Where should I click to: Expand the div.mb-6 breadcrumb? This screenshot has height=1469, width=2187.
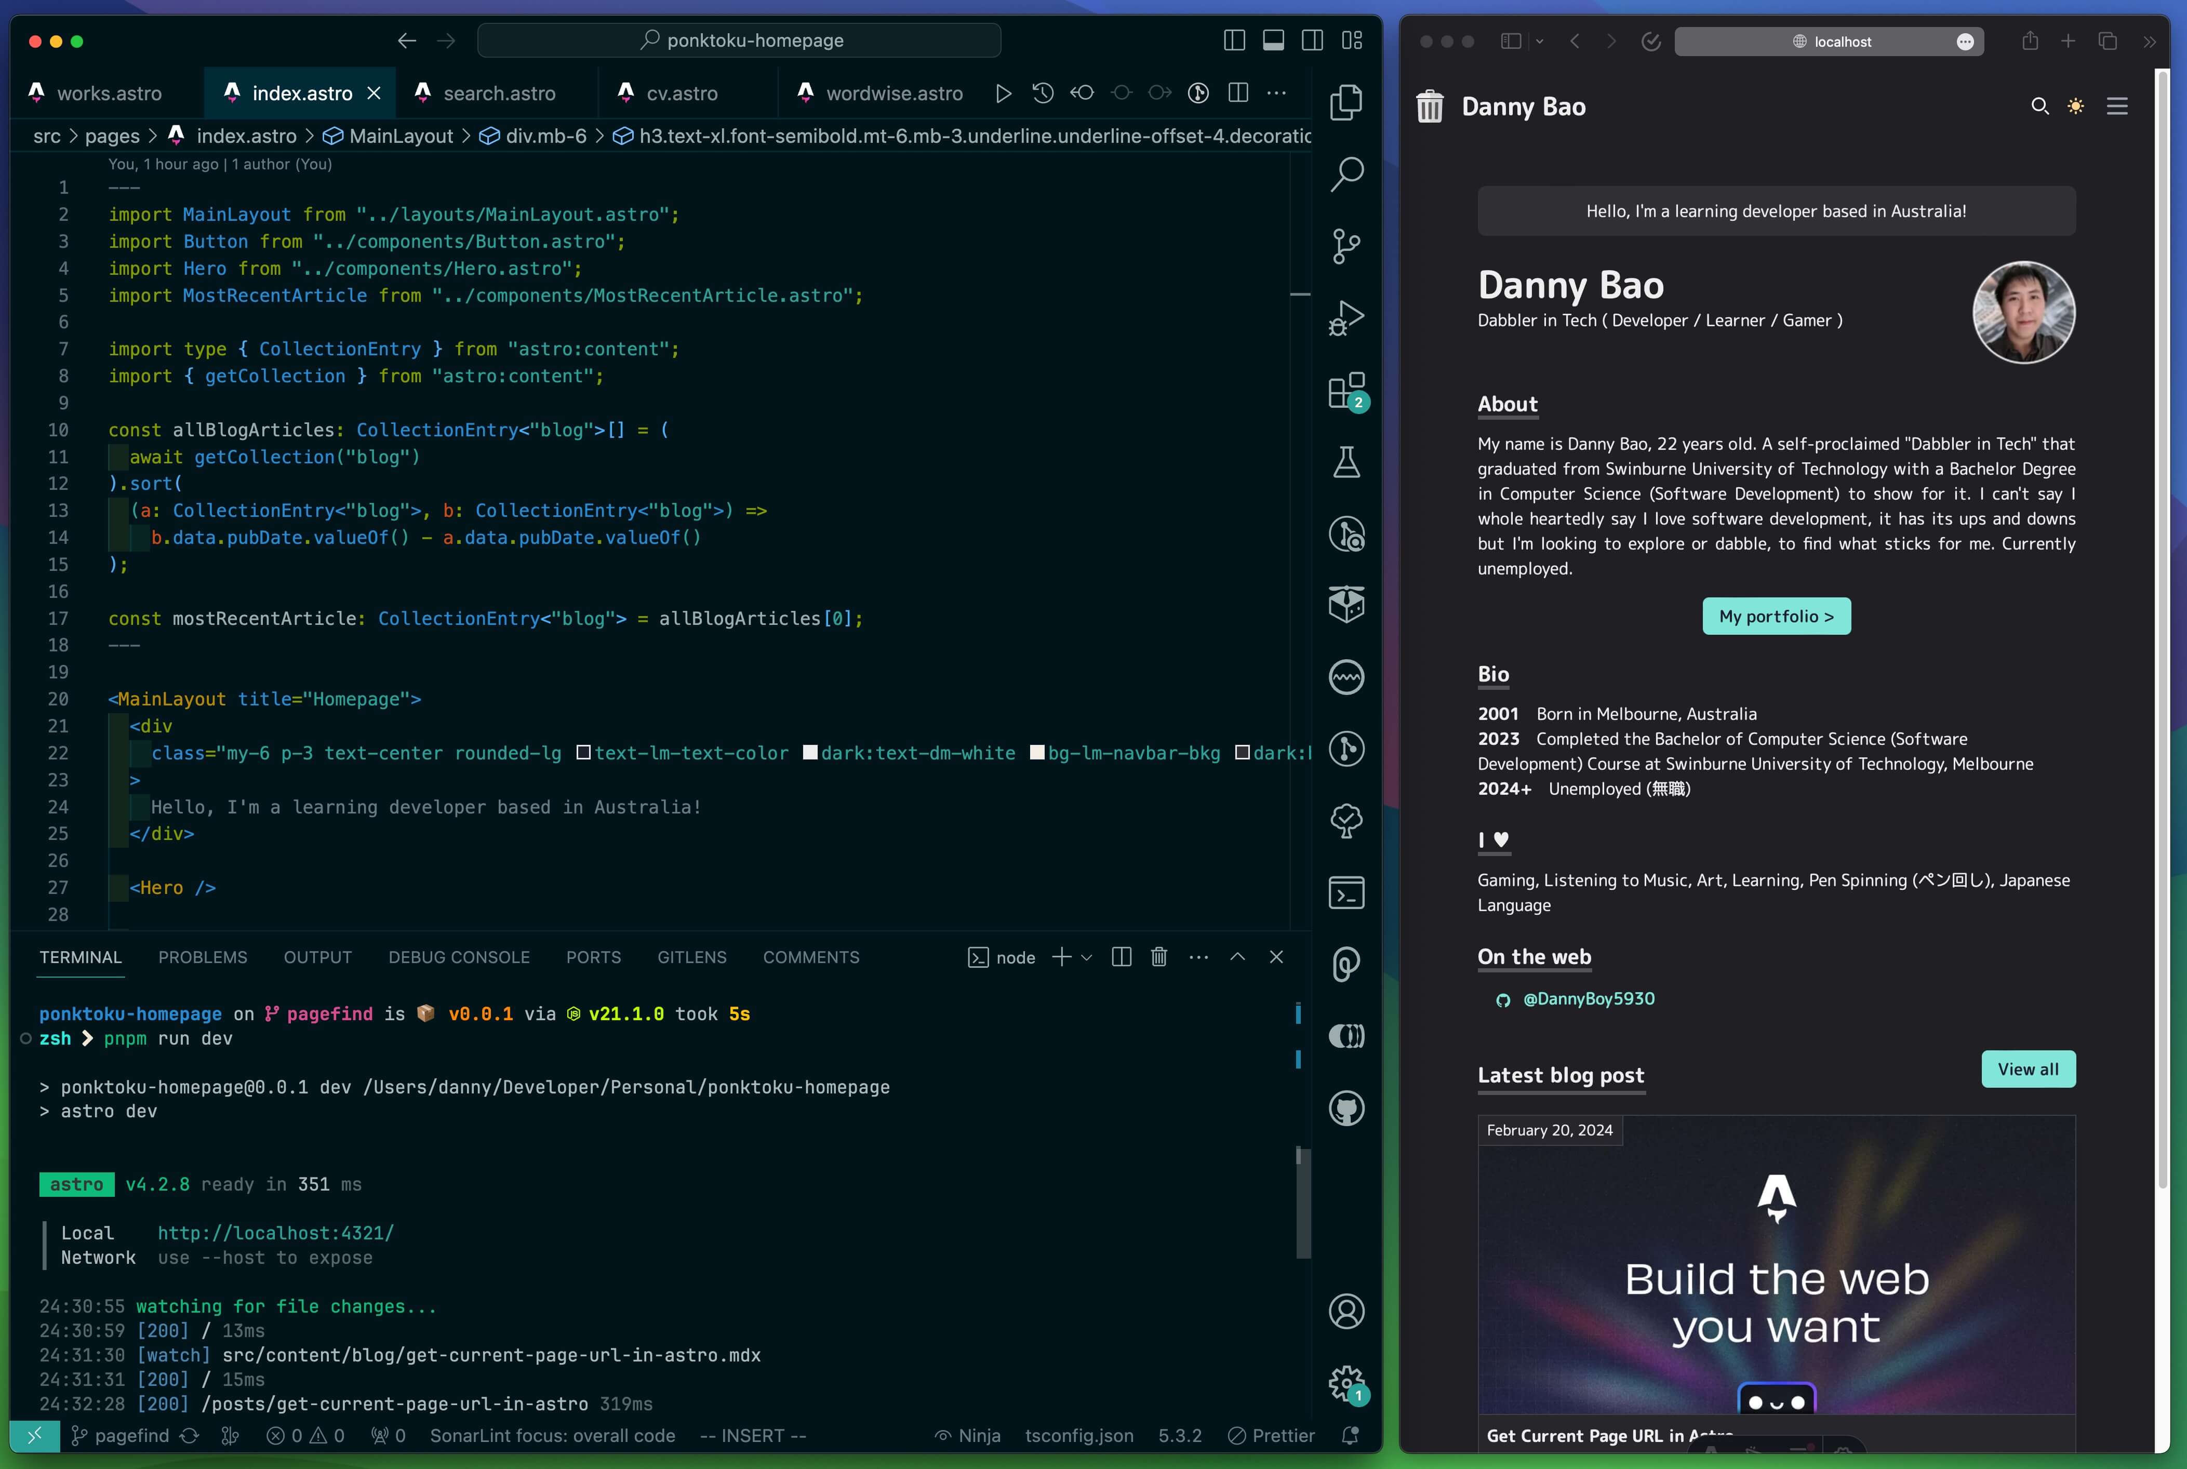pyautogui.click(x=533, y=136)
